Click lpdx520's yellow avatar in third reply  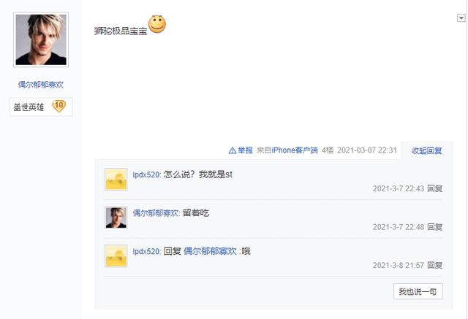pyautogui.click(x=116, y=255)
